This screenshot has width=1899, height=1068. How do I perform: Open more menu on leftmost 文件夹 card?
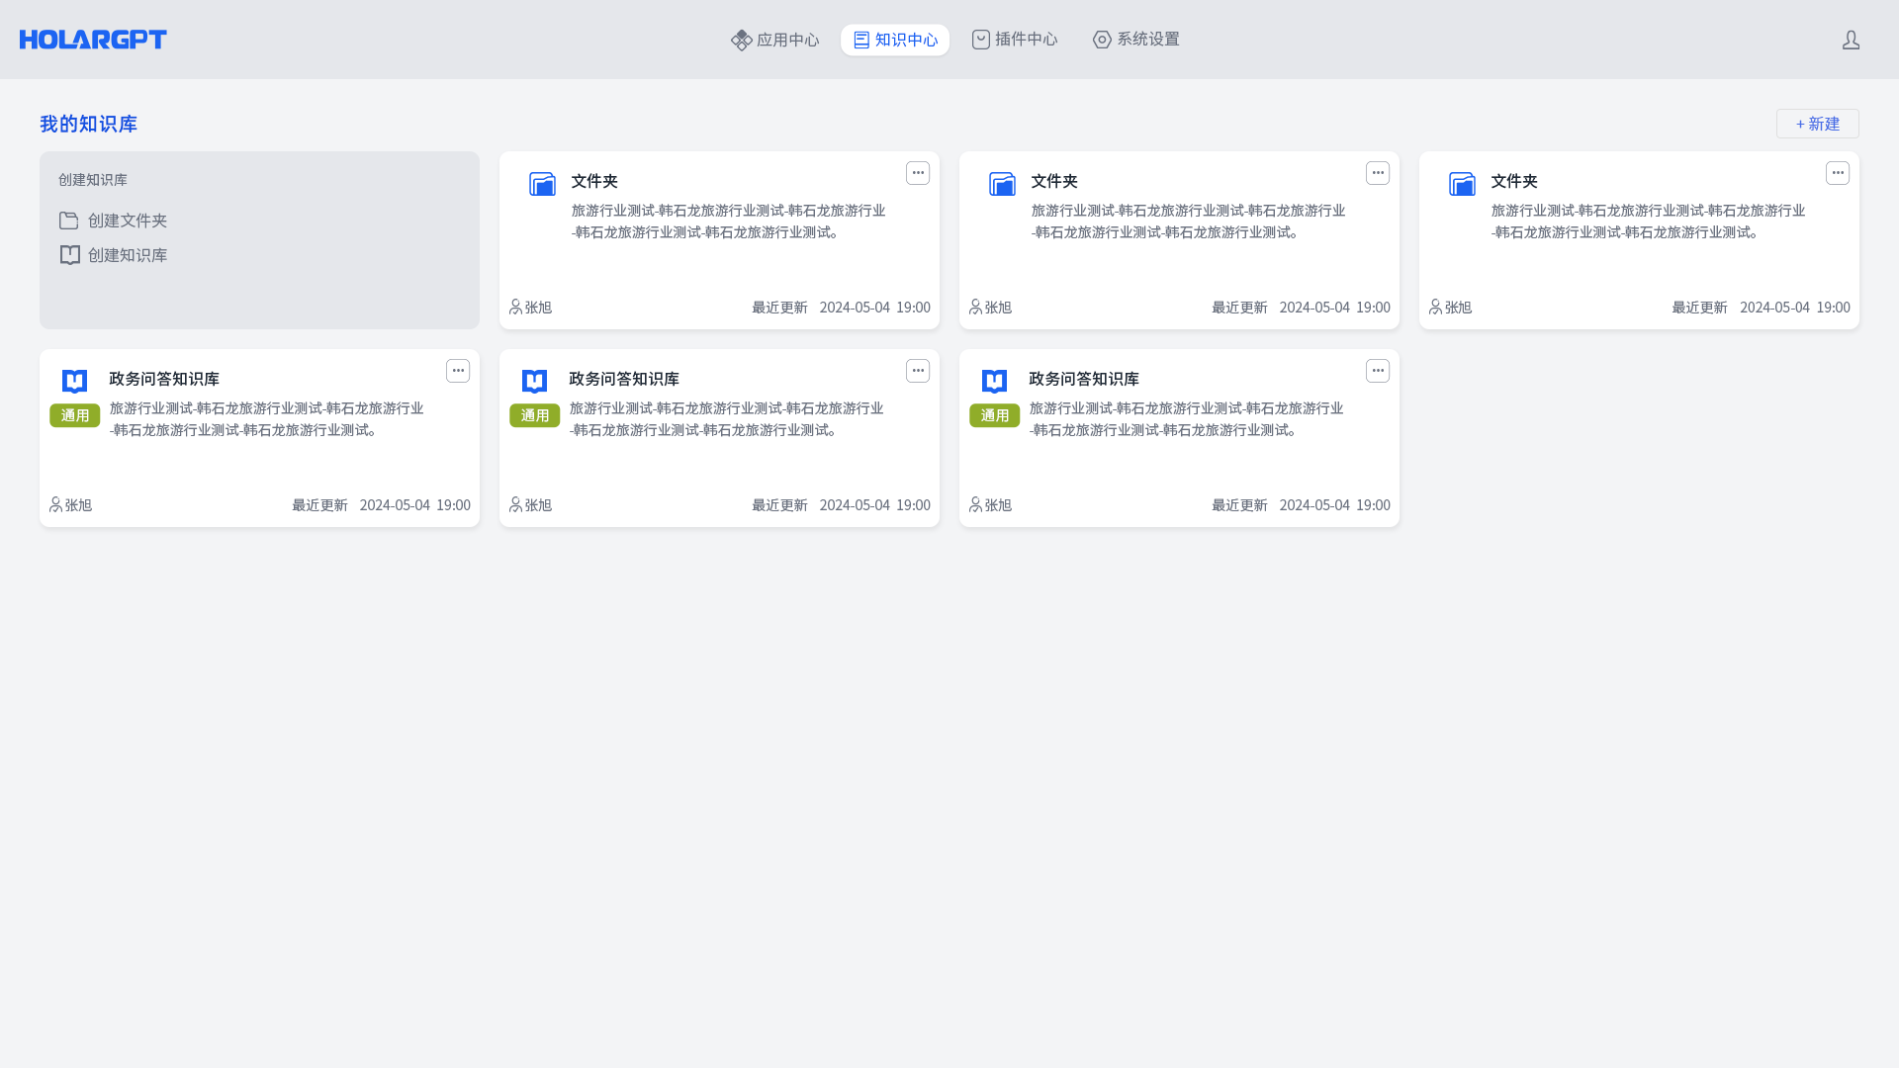pyautogui.click(x=918, y=173)
